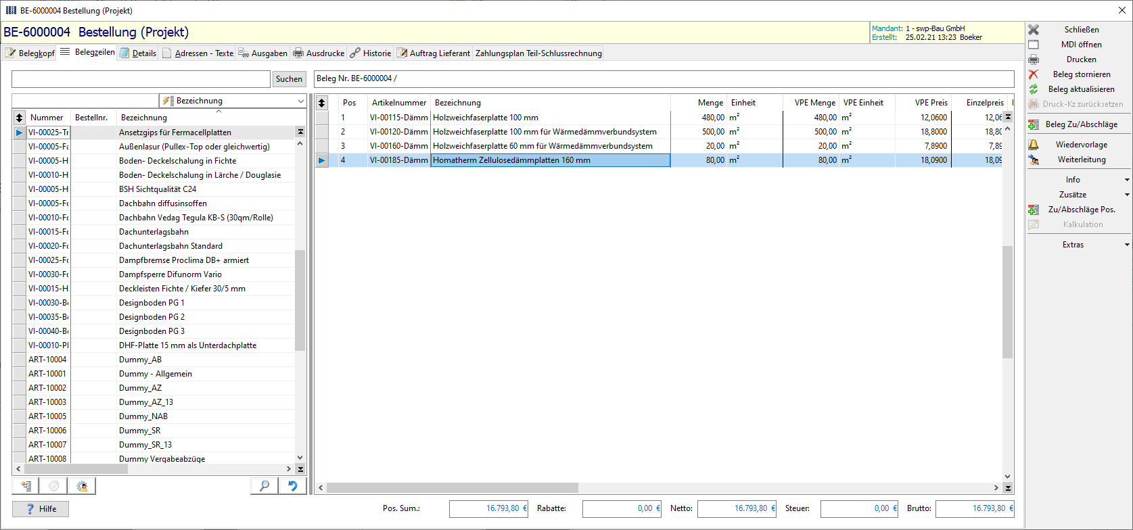1133x530 pixels.
Task: Click the printer icon next to Drucken
Action: point(1034,59)
